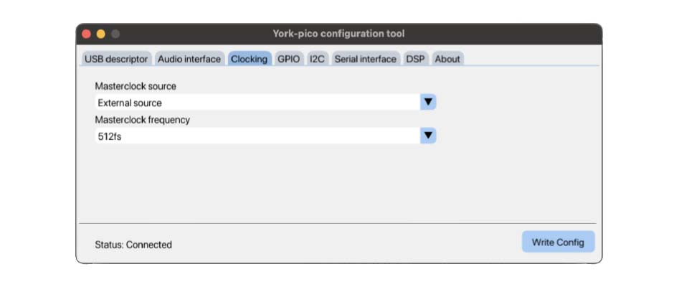Expand the Masterclock frequency dropdown arrow
The width and height of the screenshot is (679, 287).
pyautogui.click(x=428, y=136)
